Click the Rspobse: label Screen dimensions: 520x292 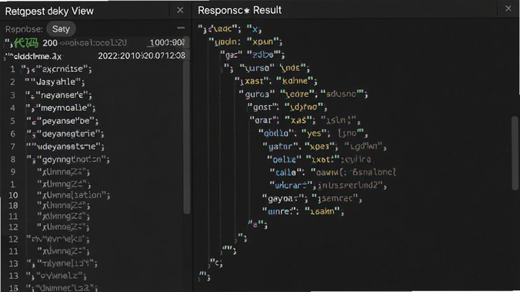24,29
